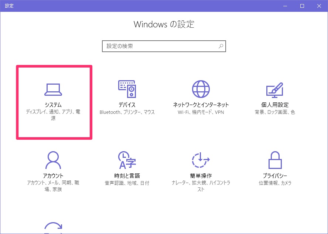Open the ネットワークとインターネット globe icon
This screenshot has width=328, height=234.
[201, 89]
